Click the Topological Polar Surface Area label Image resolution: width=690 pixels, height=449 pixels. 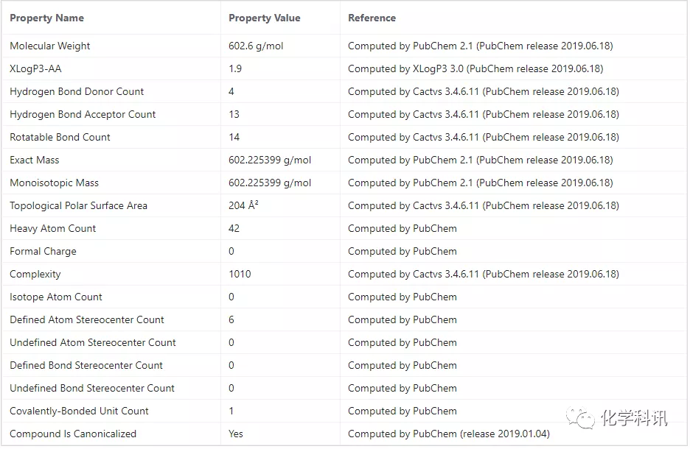pyautogui.click(x=78, y=205)
